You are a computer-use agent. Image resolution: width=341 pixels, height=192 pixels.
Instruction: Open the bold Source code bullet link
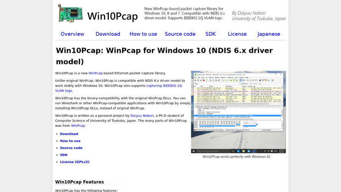[71, 148]
